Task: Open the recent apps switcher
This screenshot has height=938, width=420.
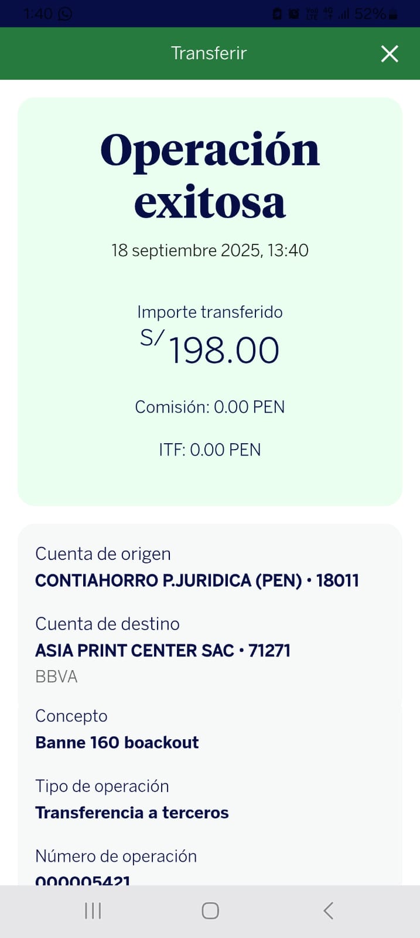Action: (x=93, y=910)
